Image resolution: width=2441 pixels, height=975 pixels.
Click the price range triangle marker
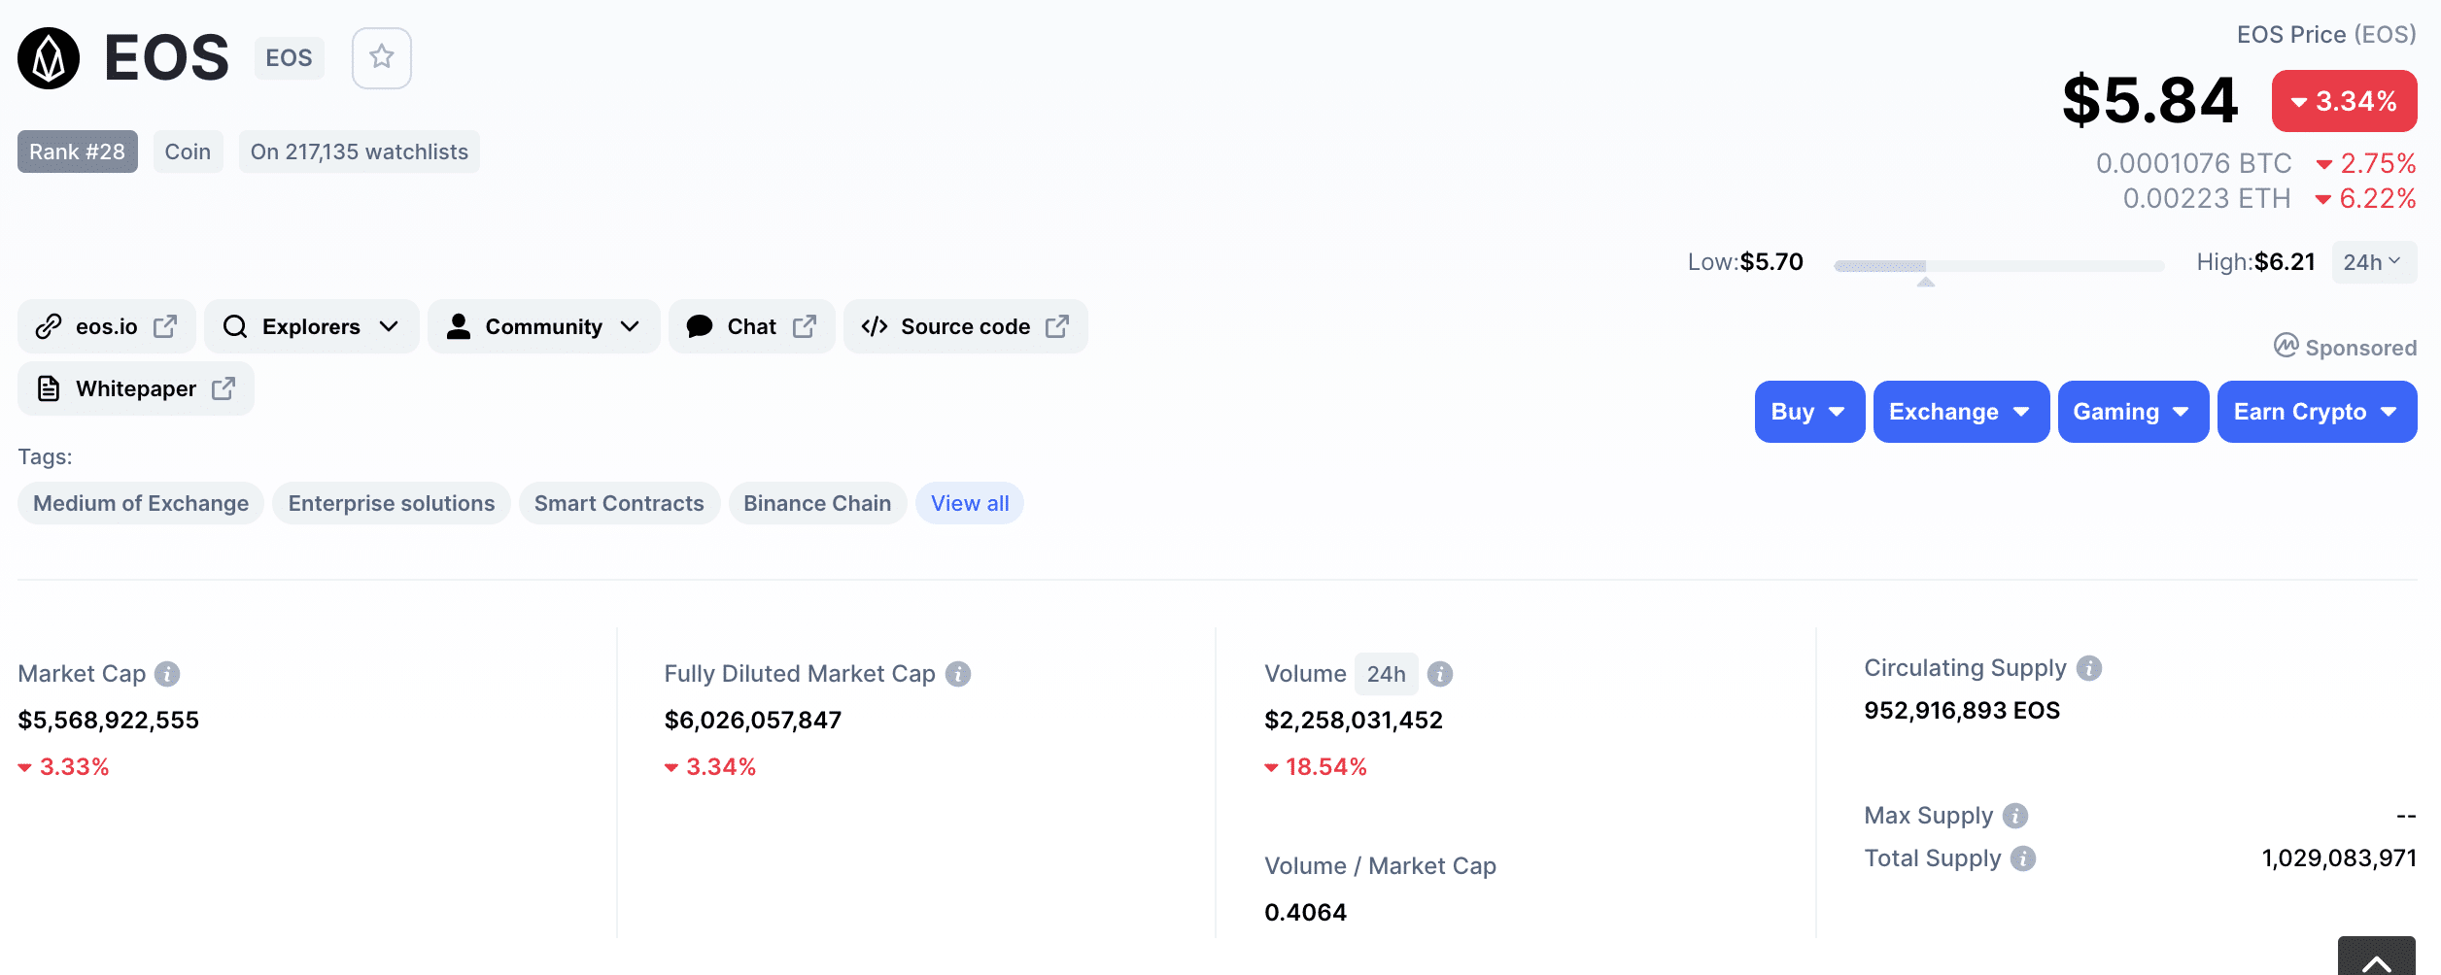click(1926, 282)
